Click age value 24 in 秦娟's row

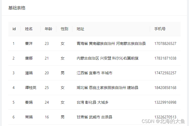pyautogui.click(x=47, y=102)
